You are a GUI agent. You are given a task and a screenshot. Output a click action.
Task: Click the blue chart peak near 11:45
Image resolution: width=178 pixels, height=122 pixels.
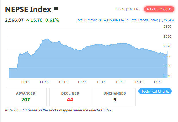[46, 39]
